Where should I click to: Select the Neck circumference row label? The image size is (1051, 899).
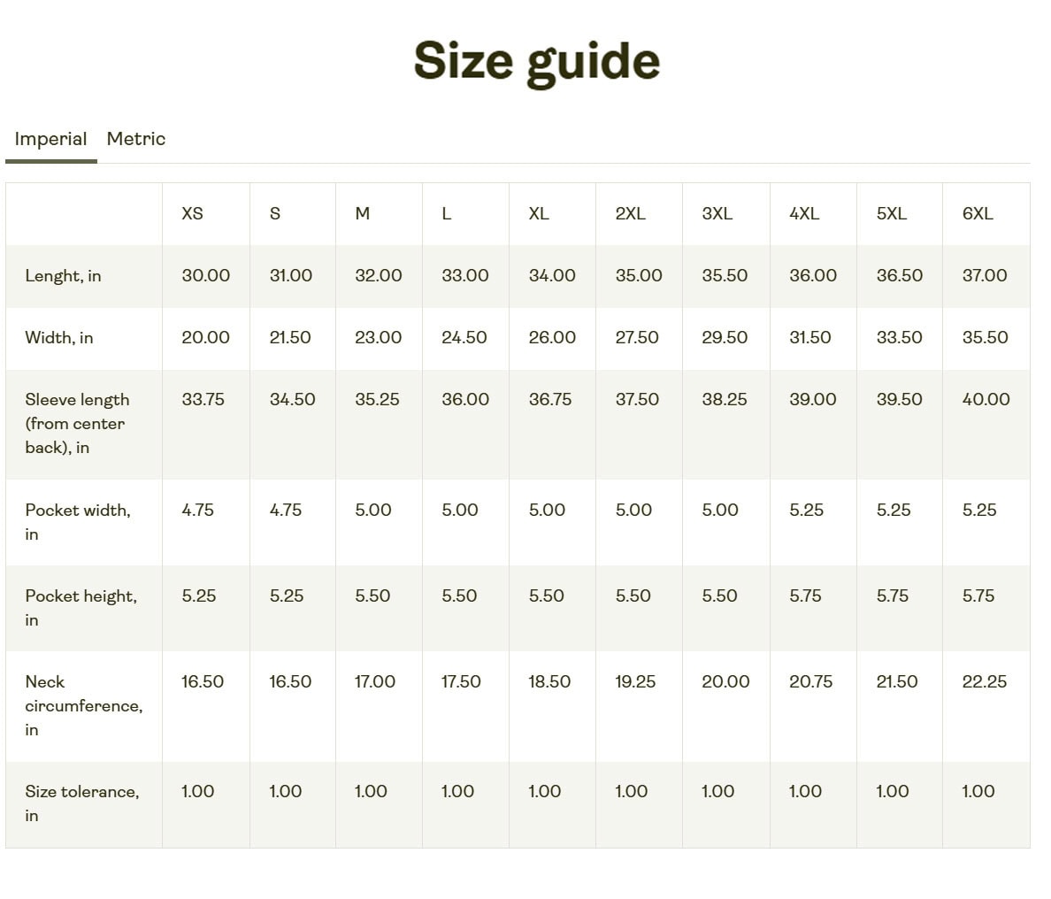coord(83,705)
